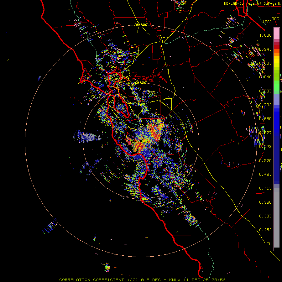
Task: Pick the lavender swatch in the color scale
Action: point(277,99)
